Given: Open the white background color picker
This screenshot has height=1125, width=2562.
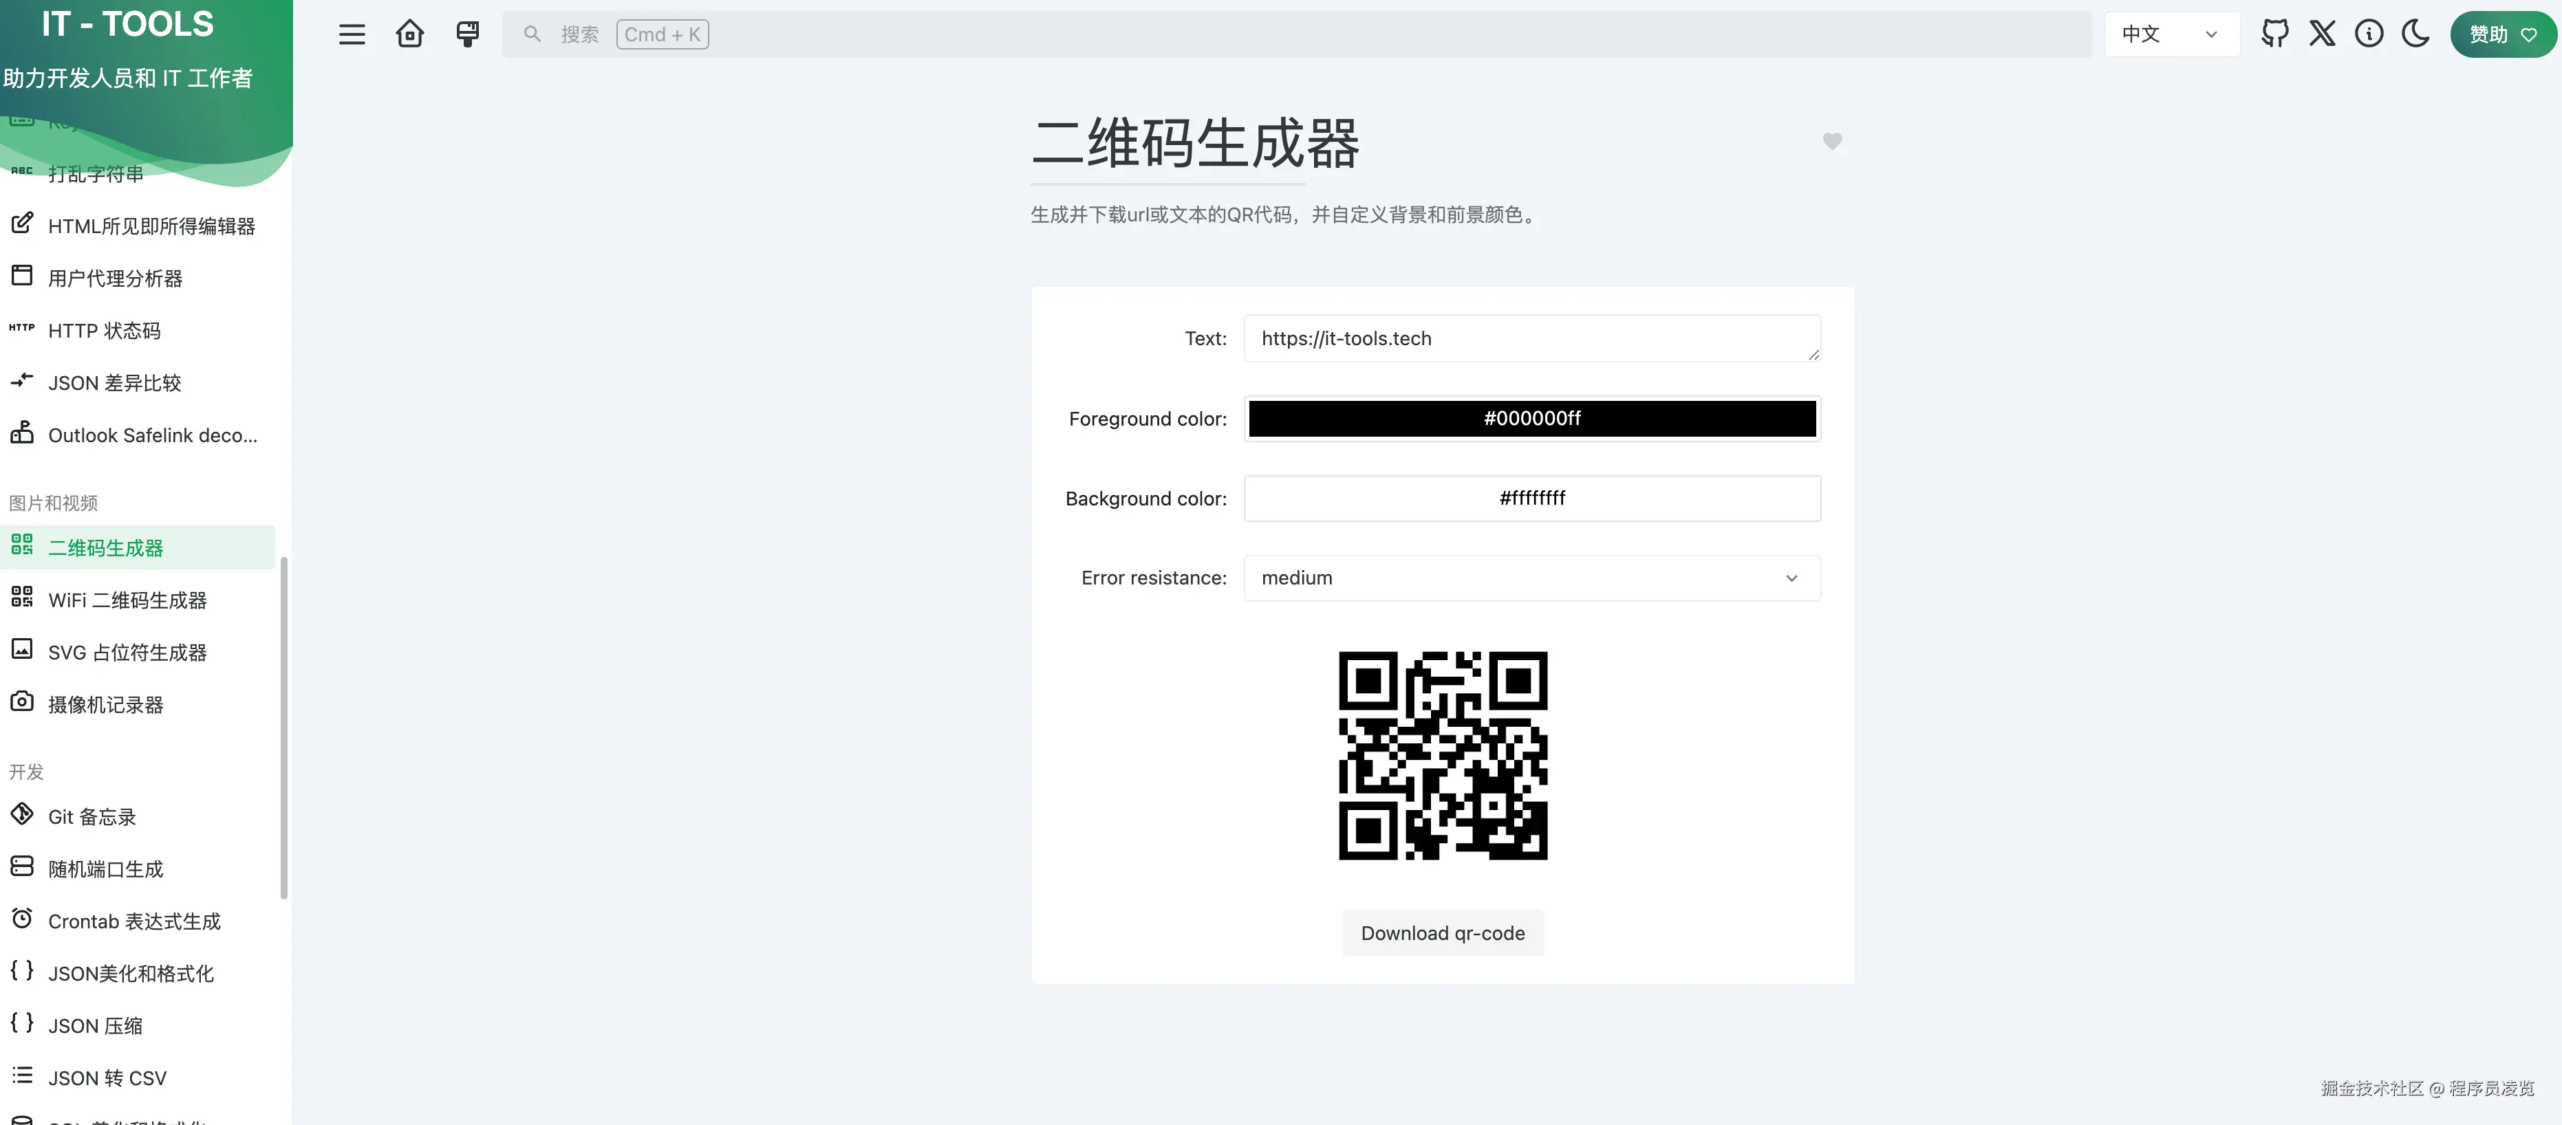Looking at the screenshot, I should tap(1531, 498).
